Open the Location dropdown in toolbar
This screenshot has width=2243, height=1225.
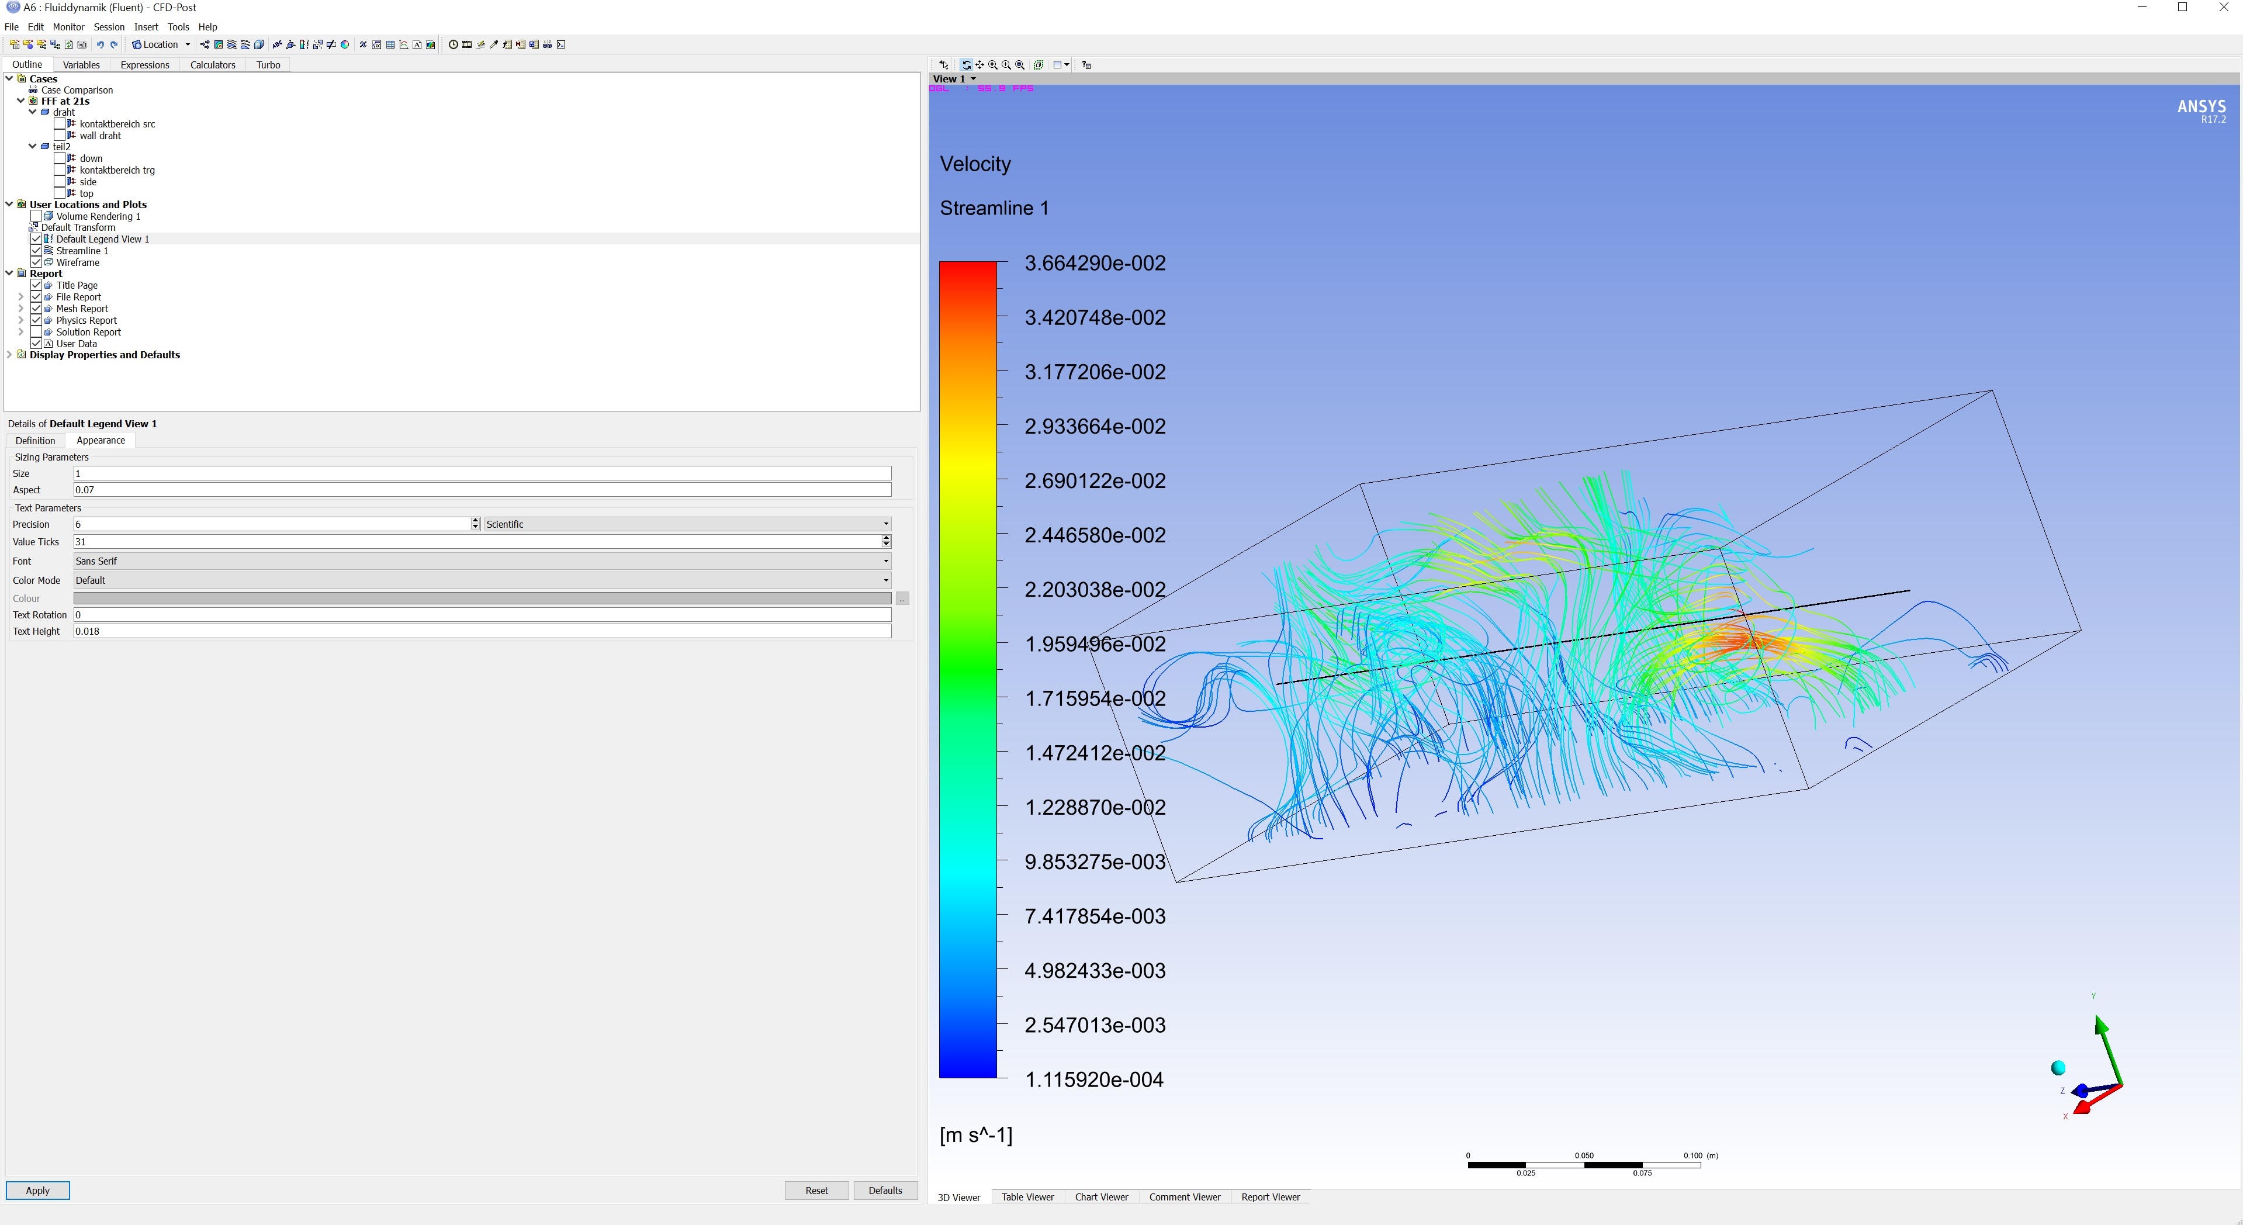162,44
